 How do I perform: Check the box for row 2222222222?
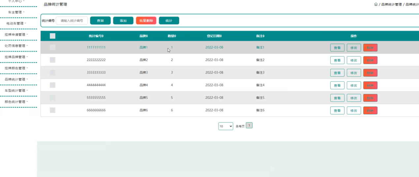point(52,60)
